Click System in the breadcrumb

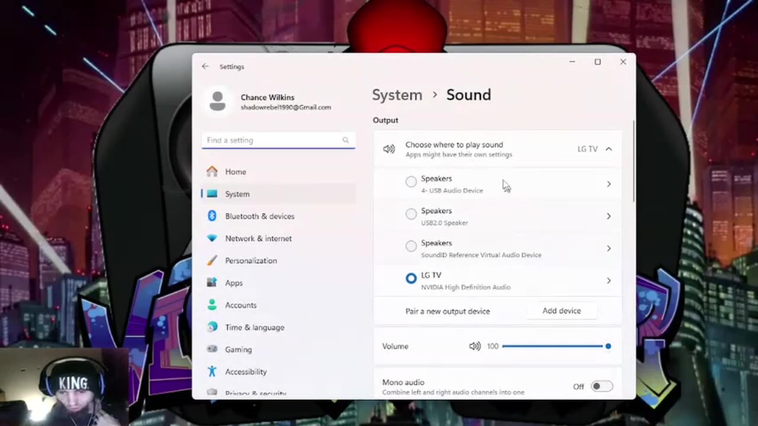(397, 95)
